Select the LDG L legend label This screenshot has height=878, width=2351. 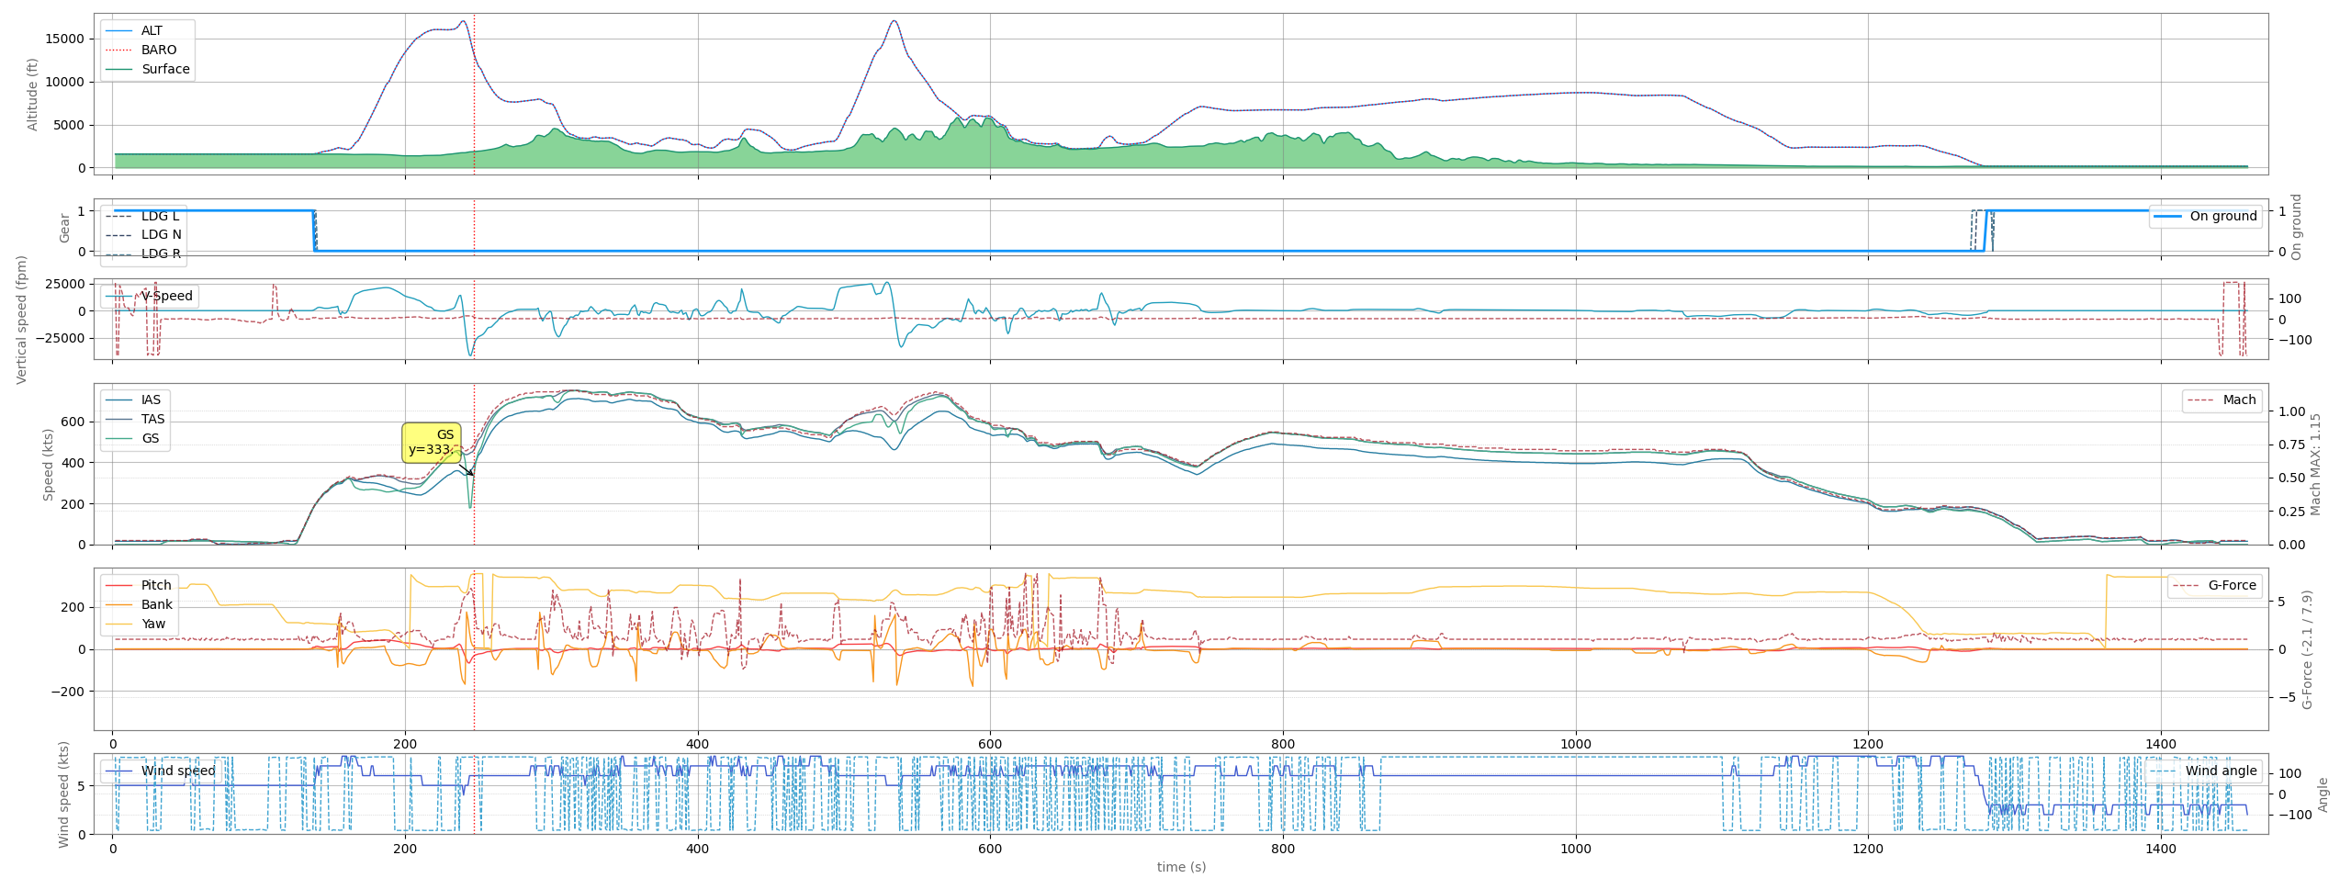point(161,216)
